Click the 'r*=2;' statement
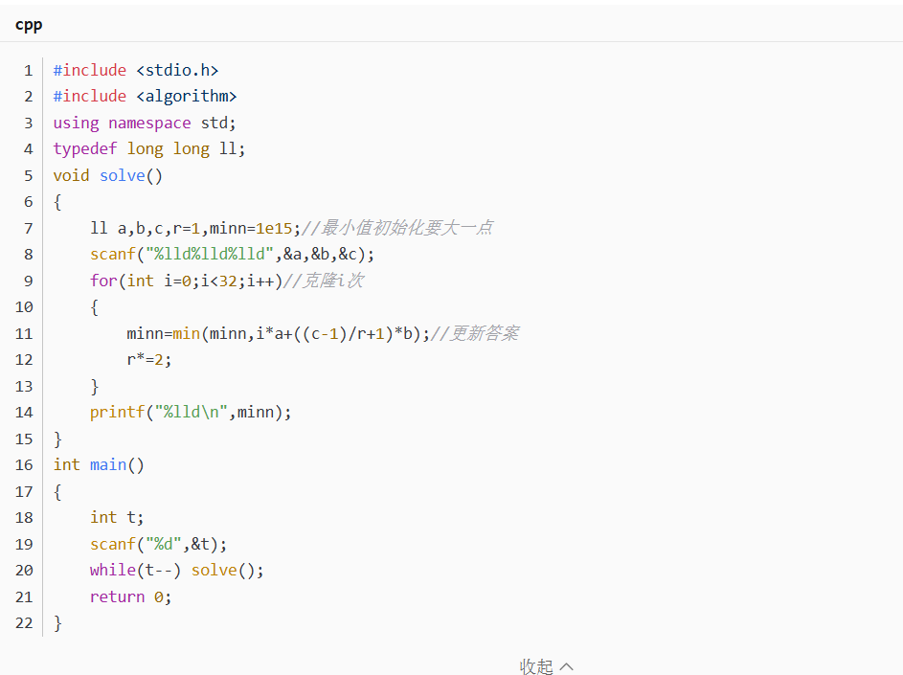The width and height of the screenshot is (903, 675). (x=149, y=360)
